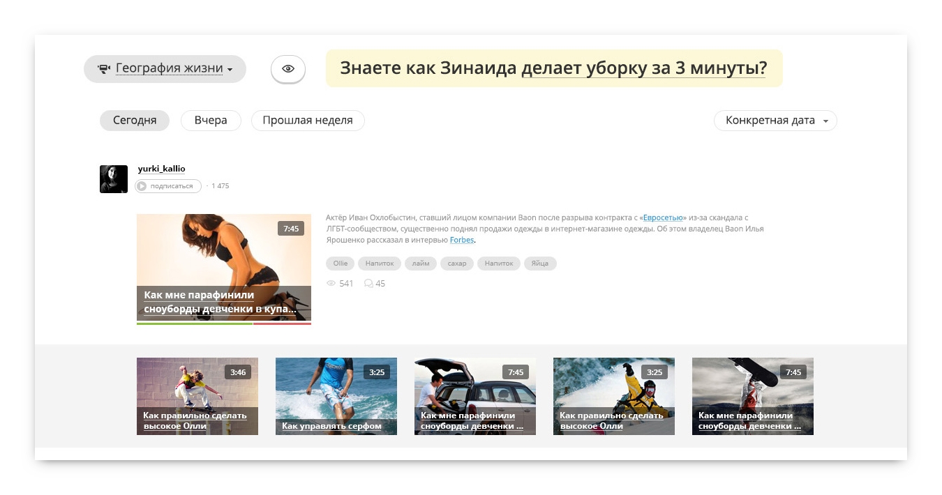Click the views eye icon next to 541
The height and width of the screenshot is (495, 942).
[x=331, y=284]
